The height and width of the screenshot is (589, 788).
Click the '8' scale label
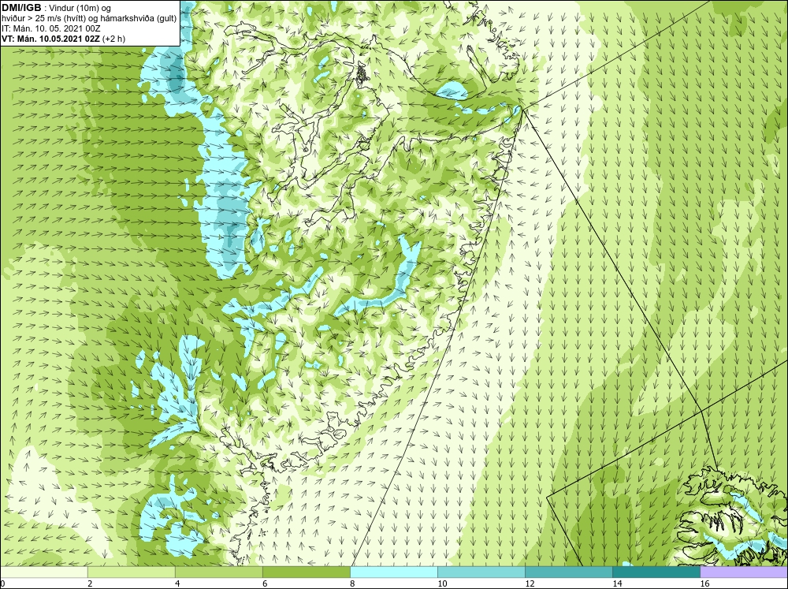click(x=352, y=583)
